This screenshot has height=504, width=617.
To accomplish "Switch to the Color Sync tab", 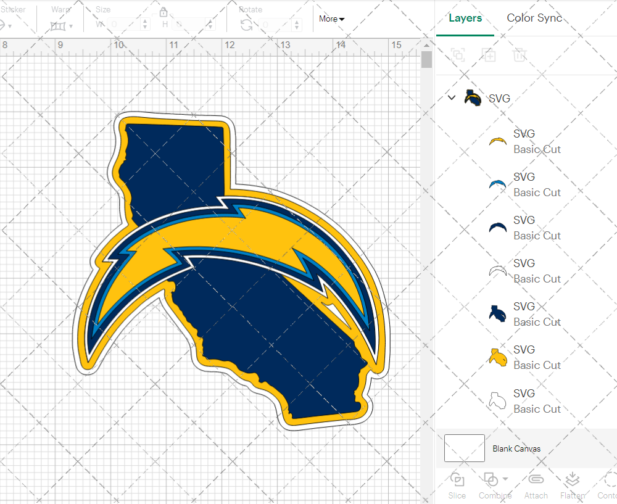I will point(534,18).
